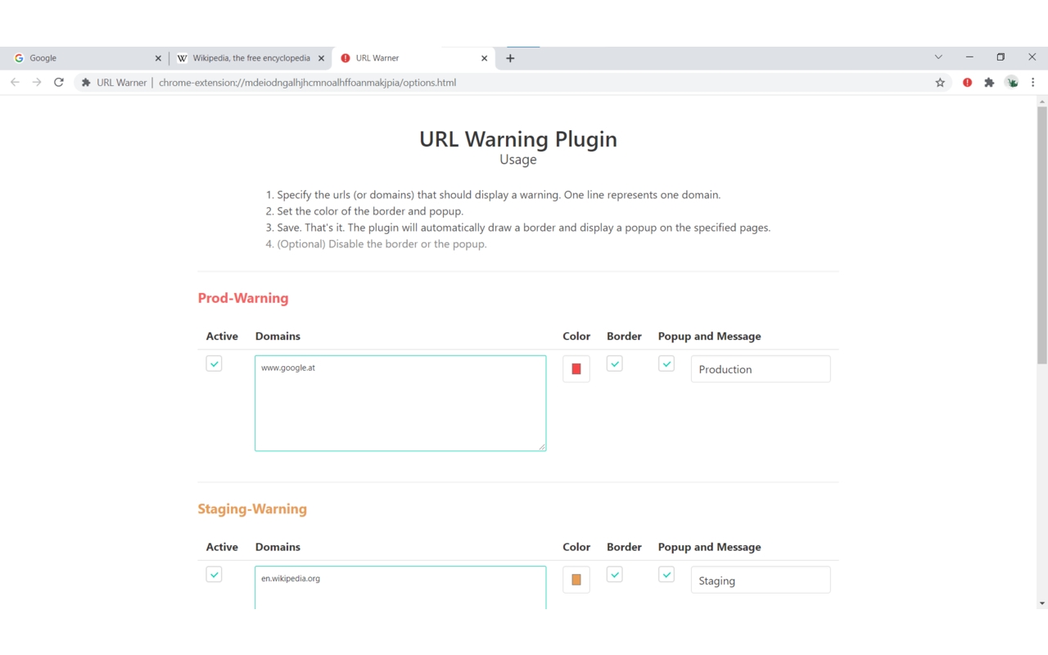Reload the current page

point(59,82)
